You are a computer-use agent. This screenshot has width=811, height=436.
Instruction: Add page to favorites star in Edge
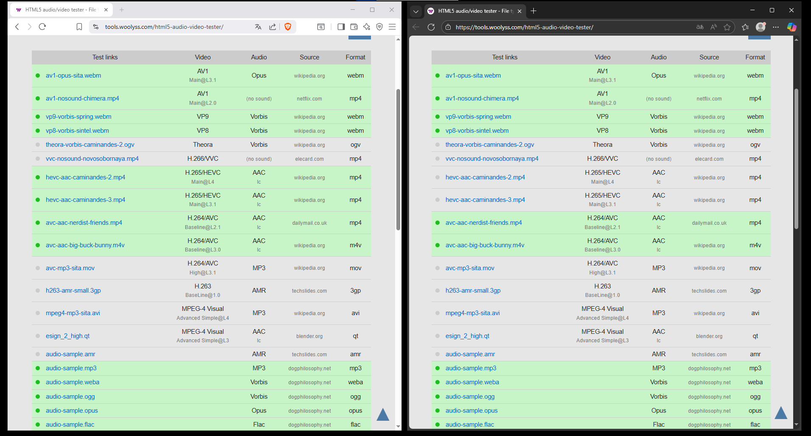pos(727,27)
